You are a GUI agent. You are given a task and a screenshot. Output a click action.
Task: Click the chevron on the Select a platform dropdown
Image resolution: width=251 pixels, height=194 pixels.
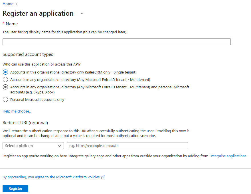pos(60,146)
